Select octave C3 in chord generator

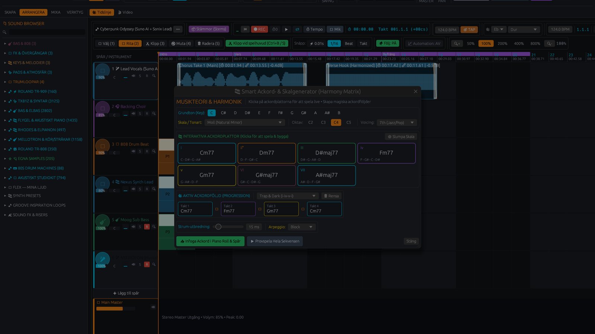(323, 122)
